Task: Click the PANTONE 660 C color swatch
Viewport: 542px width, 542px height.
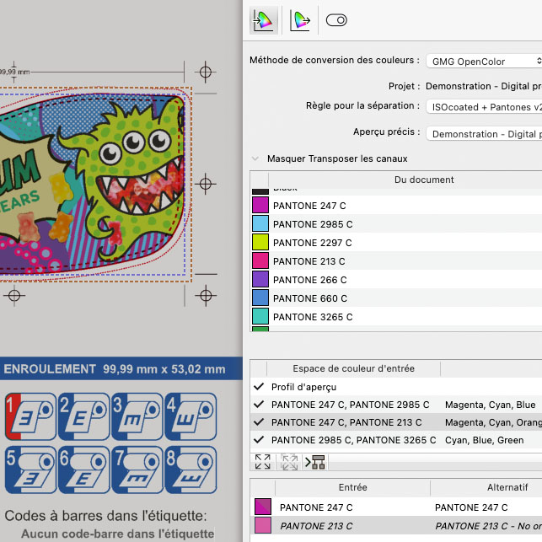Action: click(x=260, y=298)
